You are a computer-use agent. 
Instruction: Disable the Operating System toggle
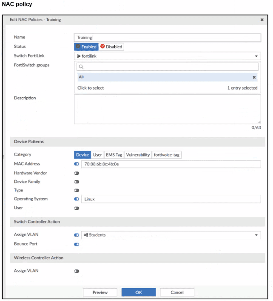point(77,199)
